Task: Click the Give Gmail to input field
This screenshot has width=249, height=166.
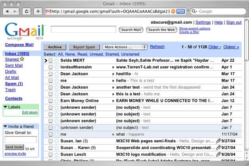Action: click(x=21, y=140)
